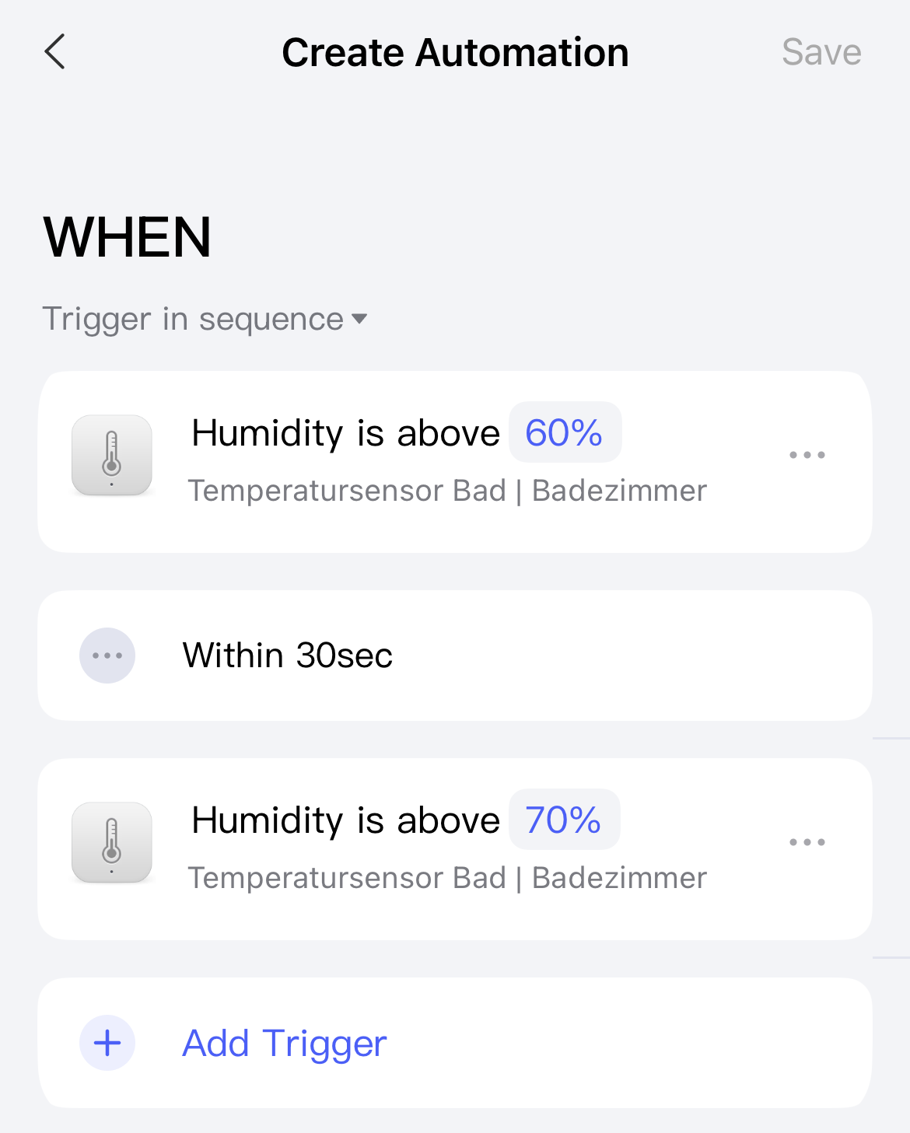Select the "Humidity is above" text in the 60% card
Image resolution: width=910 pixels, height=1133 pixels.
(345, 433)
